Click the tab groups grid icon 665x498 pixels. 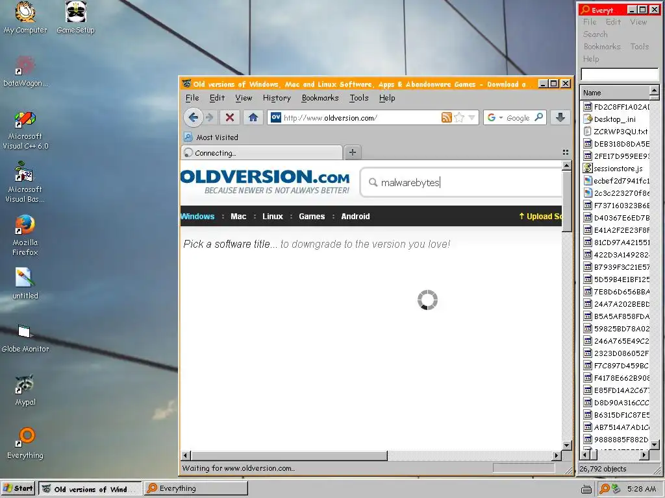566,152
